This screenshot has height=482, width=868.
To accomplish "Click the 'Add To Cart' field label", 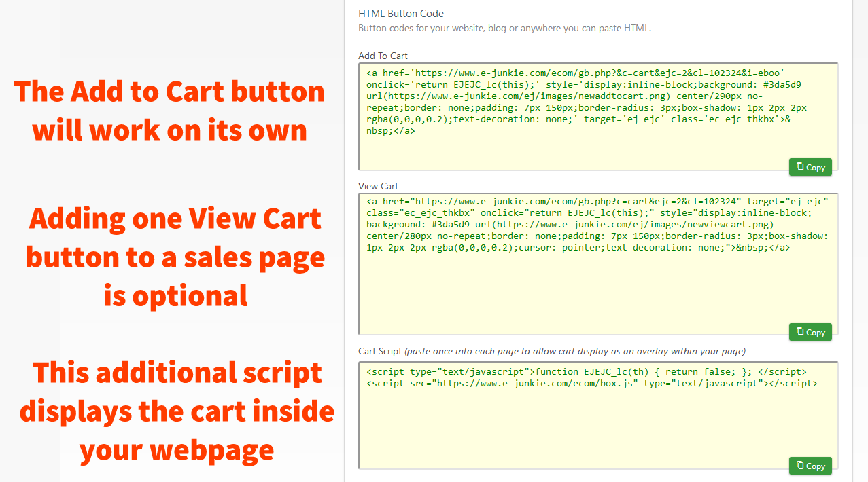I will coord(383,56).
